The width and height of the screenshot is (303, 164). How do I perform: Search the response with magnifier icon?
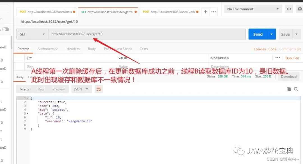296,89
